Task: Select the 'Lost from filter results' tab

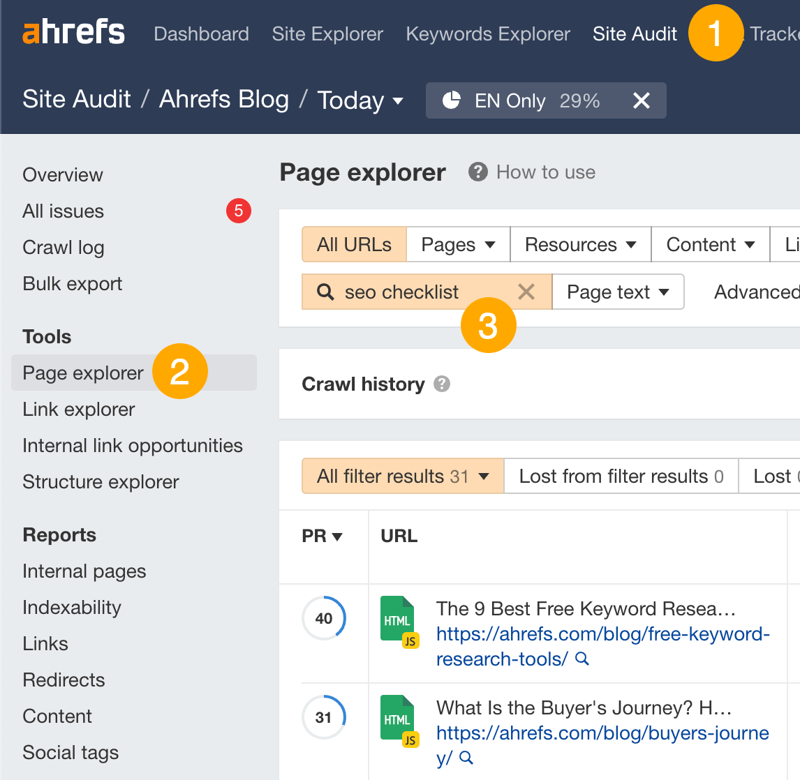Action: (621, 476)
